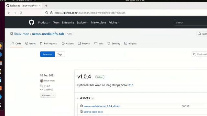The width and height of the screenshot is (207, 116).
Task: Click the tracking protection shield icon
Action: pos(47,13)
